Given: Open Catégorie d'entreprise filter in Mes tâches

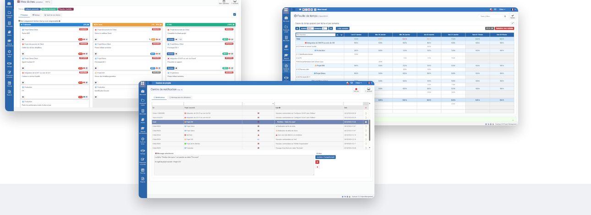Looking at the screenshot, I should coord(49,9).
